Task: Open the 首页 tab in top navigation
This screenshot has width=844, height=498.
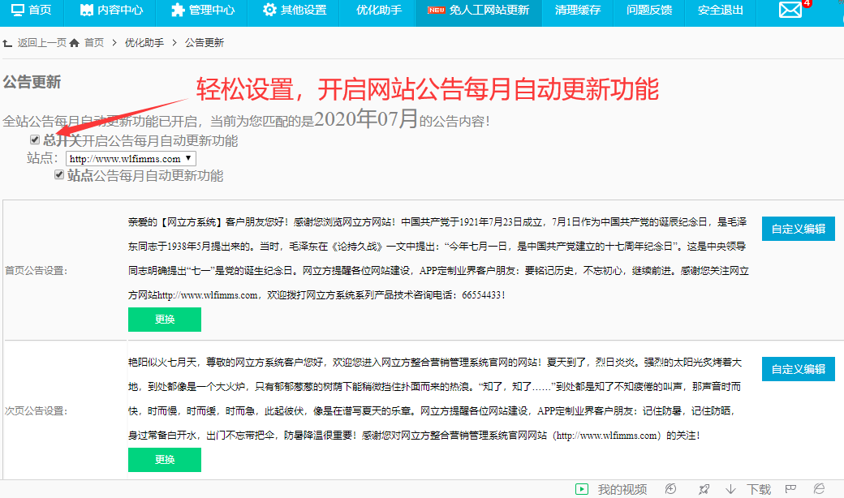Action: (x=31, y=11)
